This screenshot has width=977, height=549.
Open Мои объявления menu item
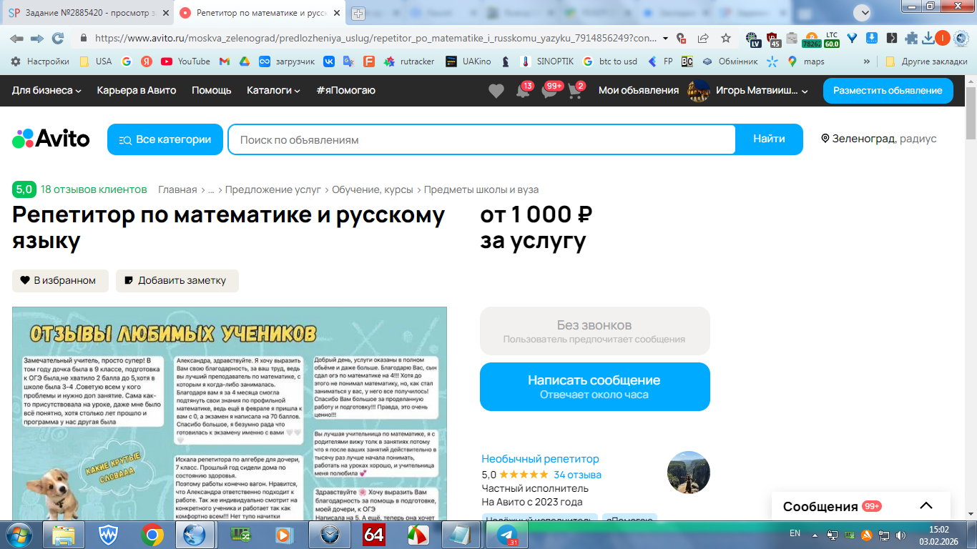(639, 91)
